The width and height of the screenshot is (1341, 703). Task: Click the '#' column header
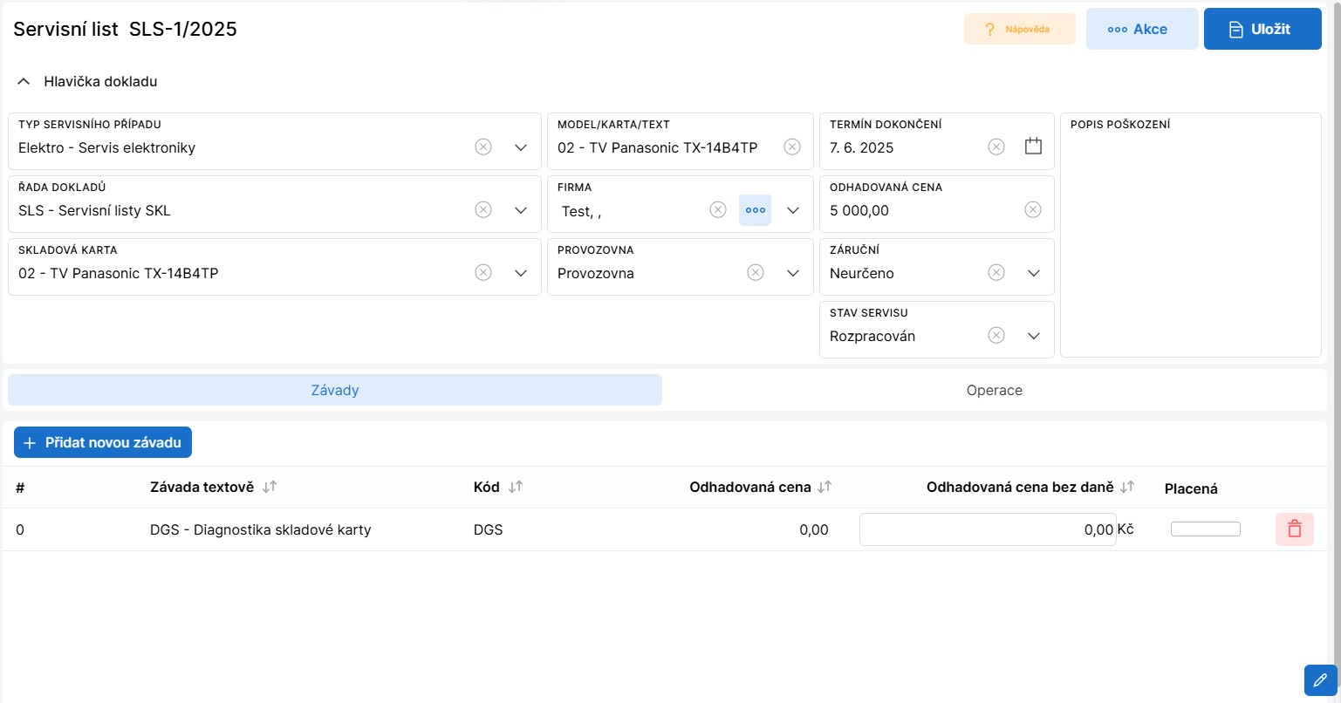click(20, 488)
